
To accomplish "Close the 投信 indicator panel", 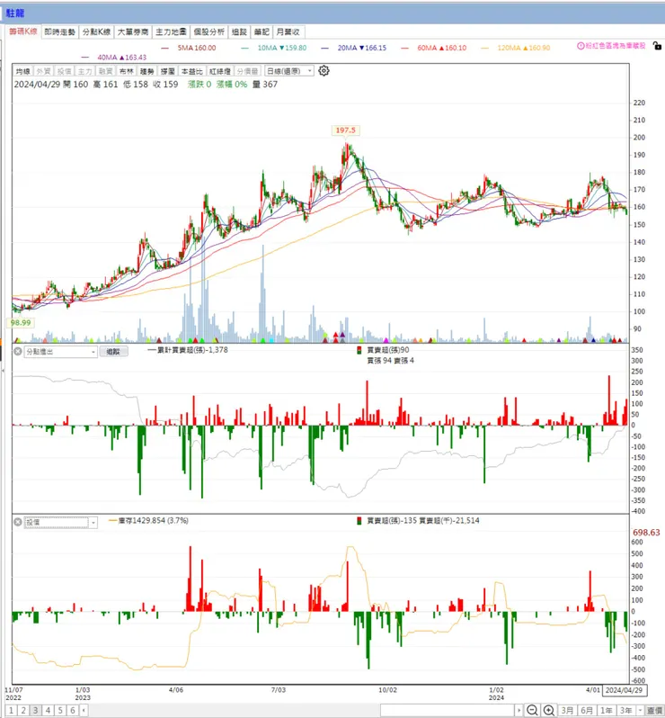I will pyautogui.click(x=18, y=522).
